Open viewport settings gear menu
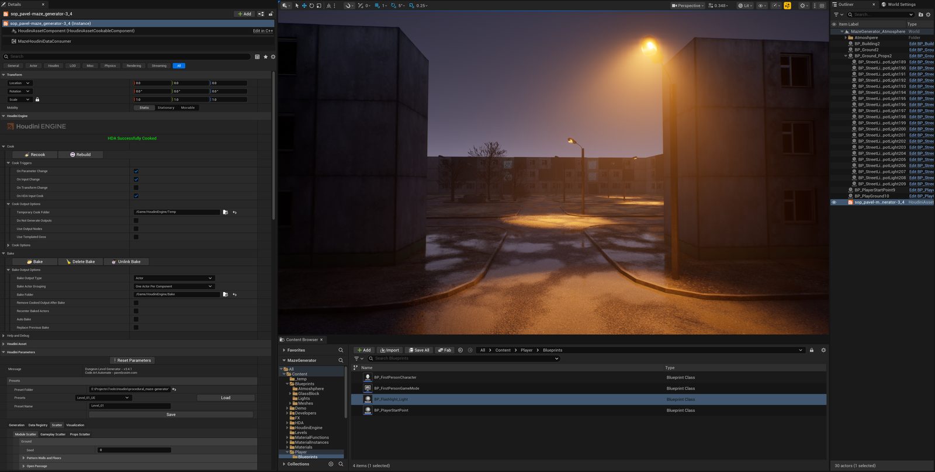 [x=803, y=6]
